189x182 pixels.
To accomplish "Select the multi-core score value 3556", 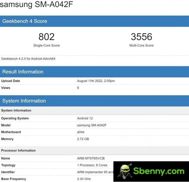I will [141, 37].
